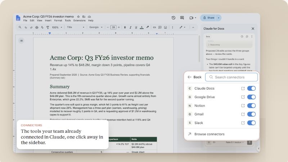The image size is (288, 162).
Task: Show comments panel icon
Action: pyautogui.click(x=182, y=18)
